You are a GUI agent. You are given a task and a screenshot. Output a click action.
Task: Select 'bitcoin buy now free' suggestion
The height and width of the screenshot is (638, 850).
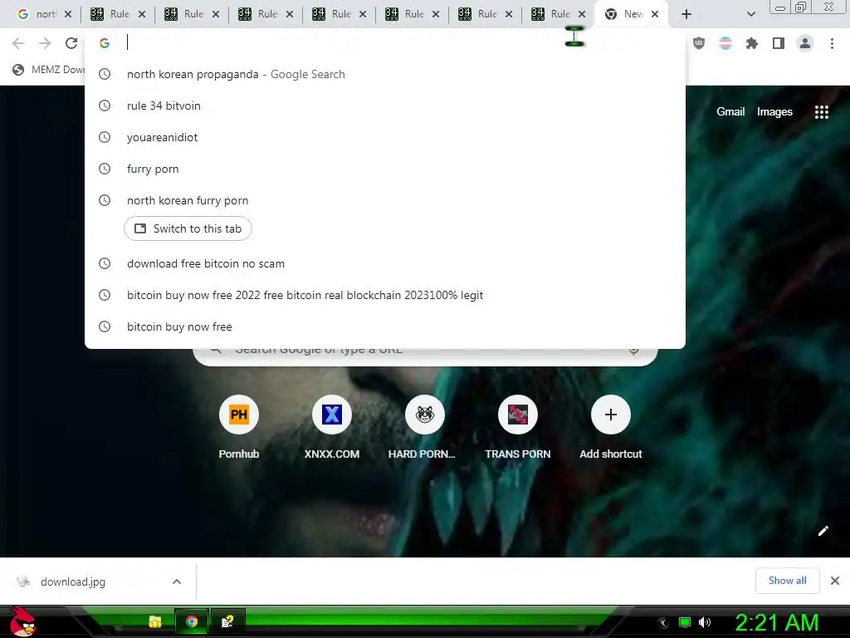[385, 326]
